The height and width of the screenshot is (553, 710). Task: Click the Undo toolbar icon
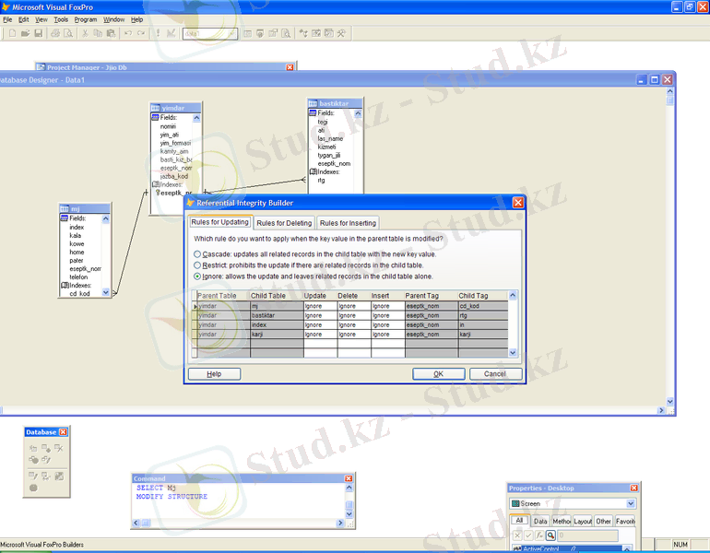click(128, 33)
